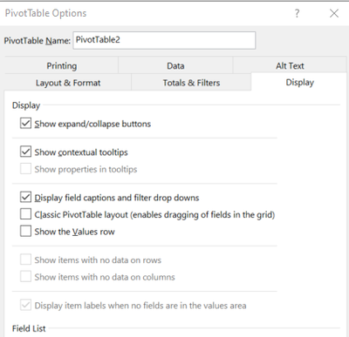Viewport: 349px width, 337px height.
Task: Click the Display group heading
Action: pos(26,105)
